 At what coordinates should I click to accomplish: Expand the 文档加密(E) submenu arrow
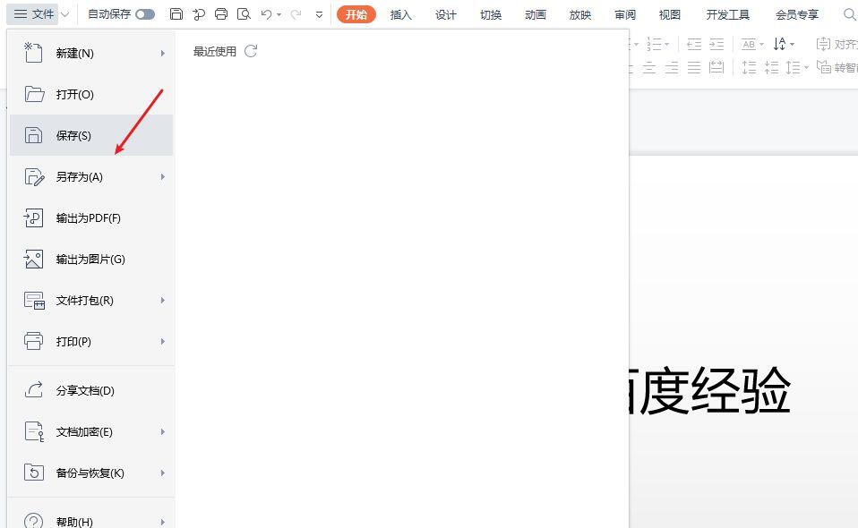point(162,432)
